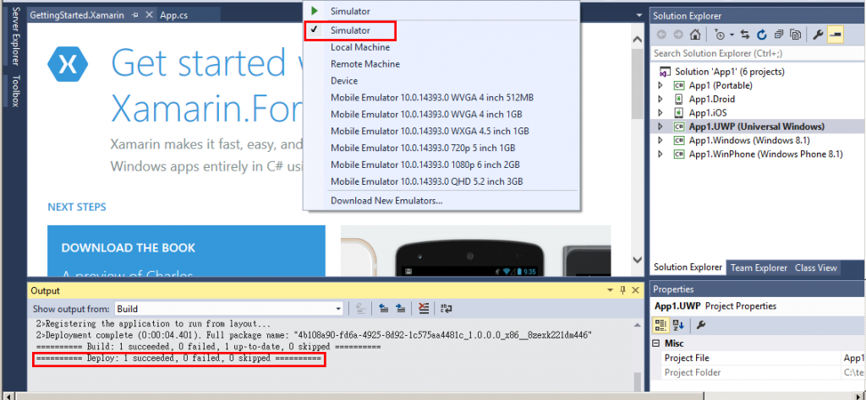
Task: Click the Property Pages wrench in Properties
Action: [700, 325]
